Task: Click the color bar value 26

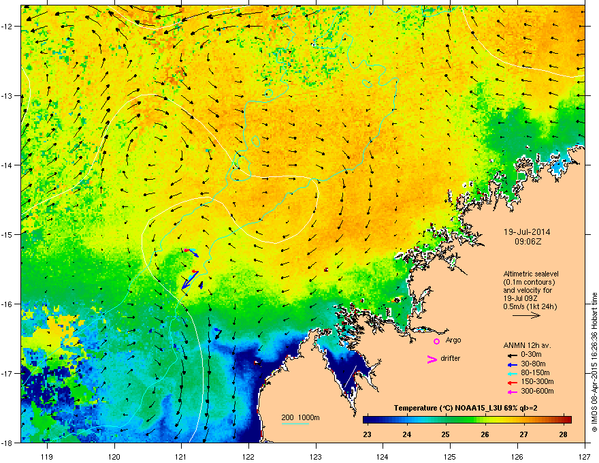Action: pos(485,434)
